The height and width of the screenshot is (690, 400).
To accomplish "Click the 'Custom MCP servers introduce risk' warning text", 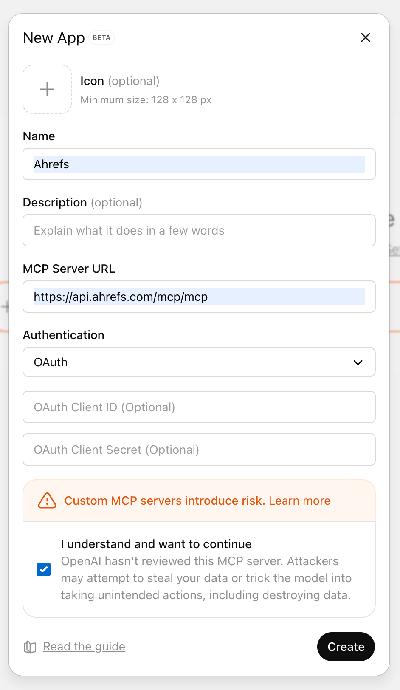I will click(x=164, y=501).
